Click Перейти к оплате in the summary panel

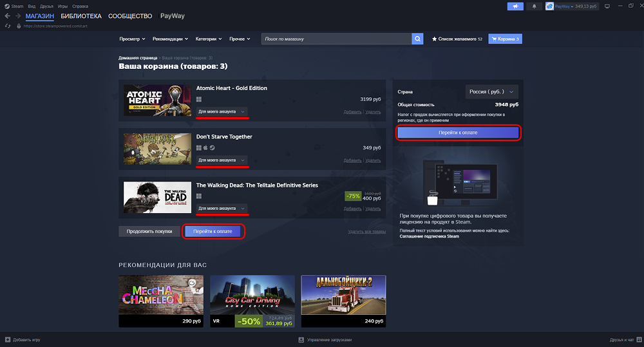point(458,133)
